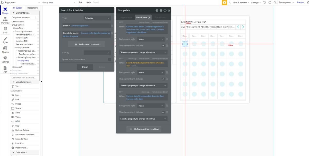309x156 pixels.
Task: Open third condition's Background style dropdown
Action: [151, 106]
